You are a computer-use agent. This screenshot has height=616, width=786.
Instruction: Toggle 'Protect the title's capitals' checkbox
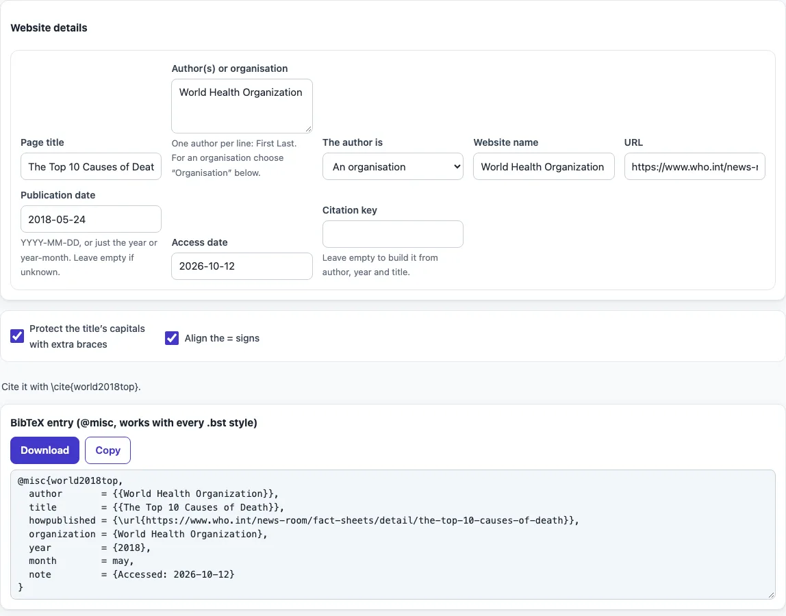coord(17,336)
